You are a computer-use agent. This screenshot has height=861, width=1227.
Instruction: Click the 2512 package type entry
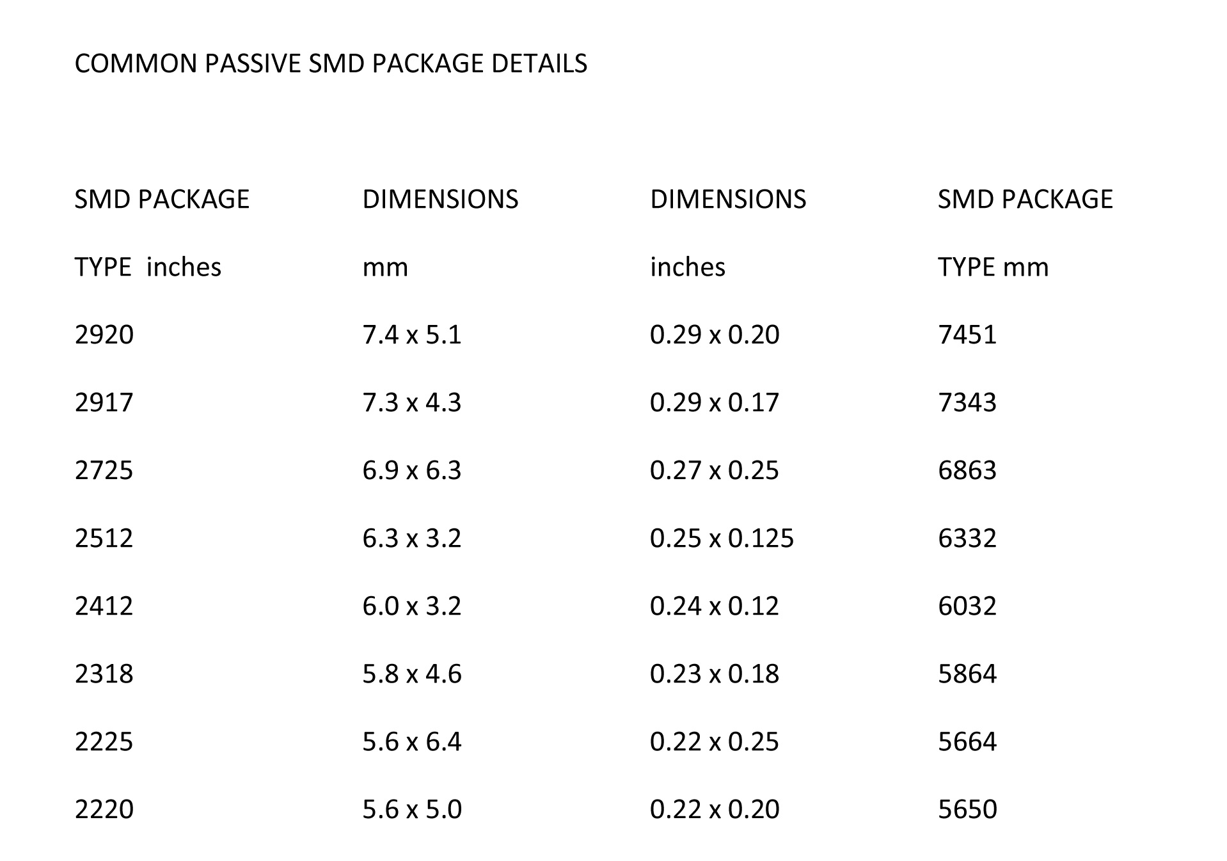pos(104,538)
